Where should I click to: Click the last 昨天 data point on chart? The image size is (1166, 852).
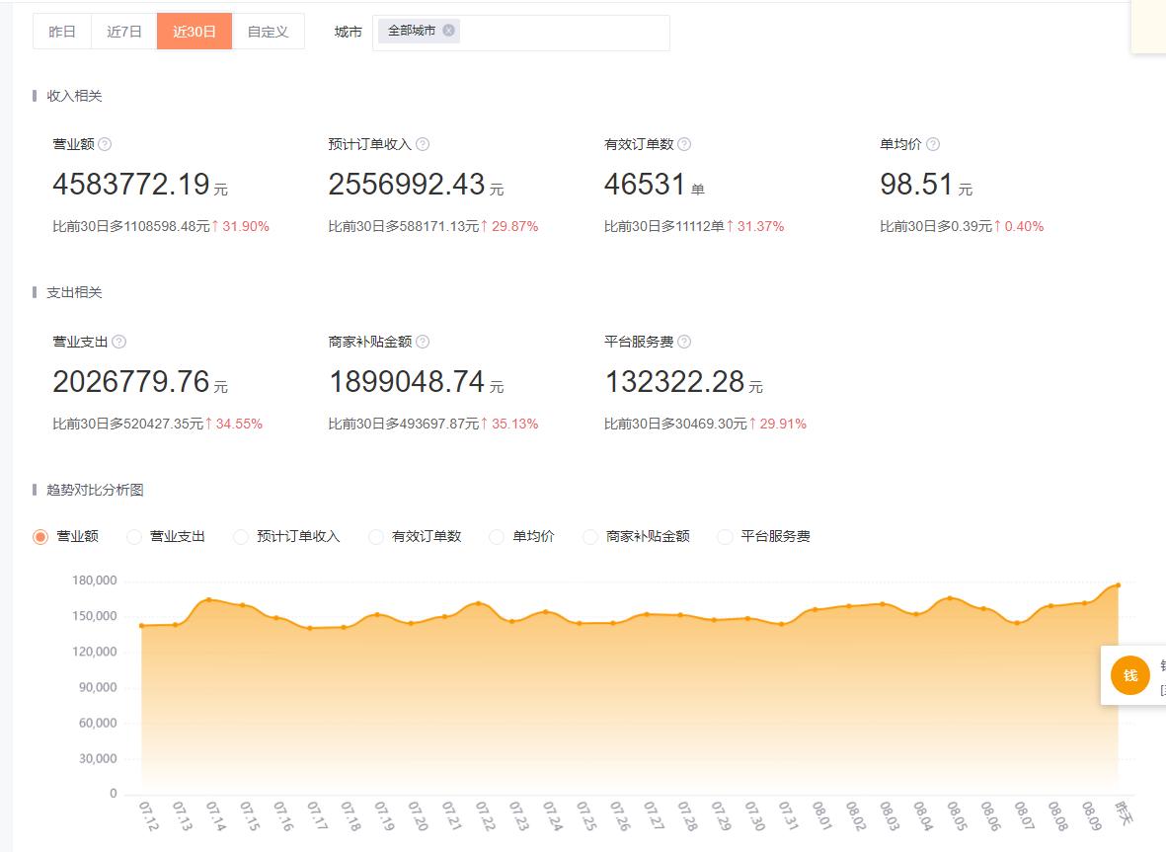pyautogui.click(x=1118, y=585)
